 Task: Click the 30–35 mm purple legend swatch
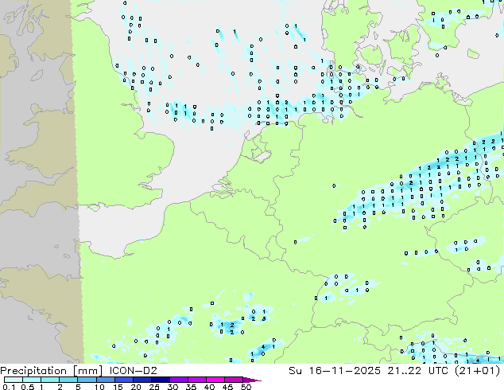tap(179, 380)
